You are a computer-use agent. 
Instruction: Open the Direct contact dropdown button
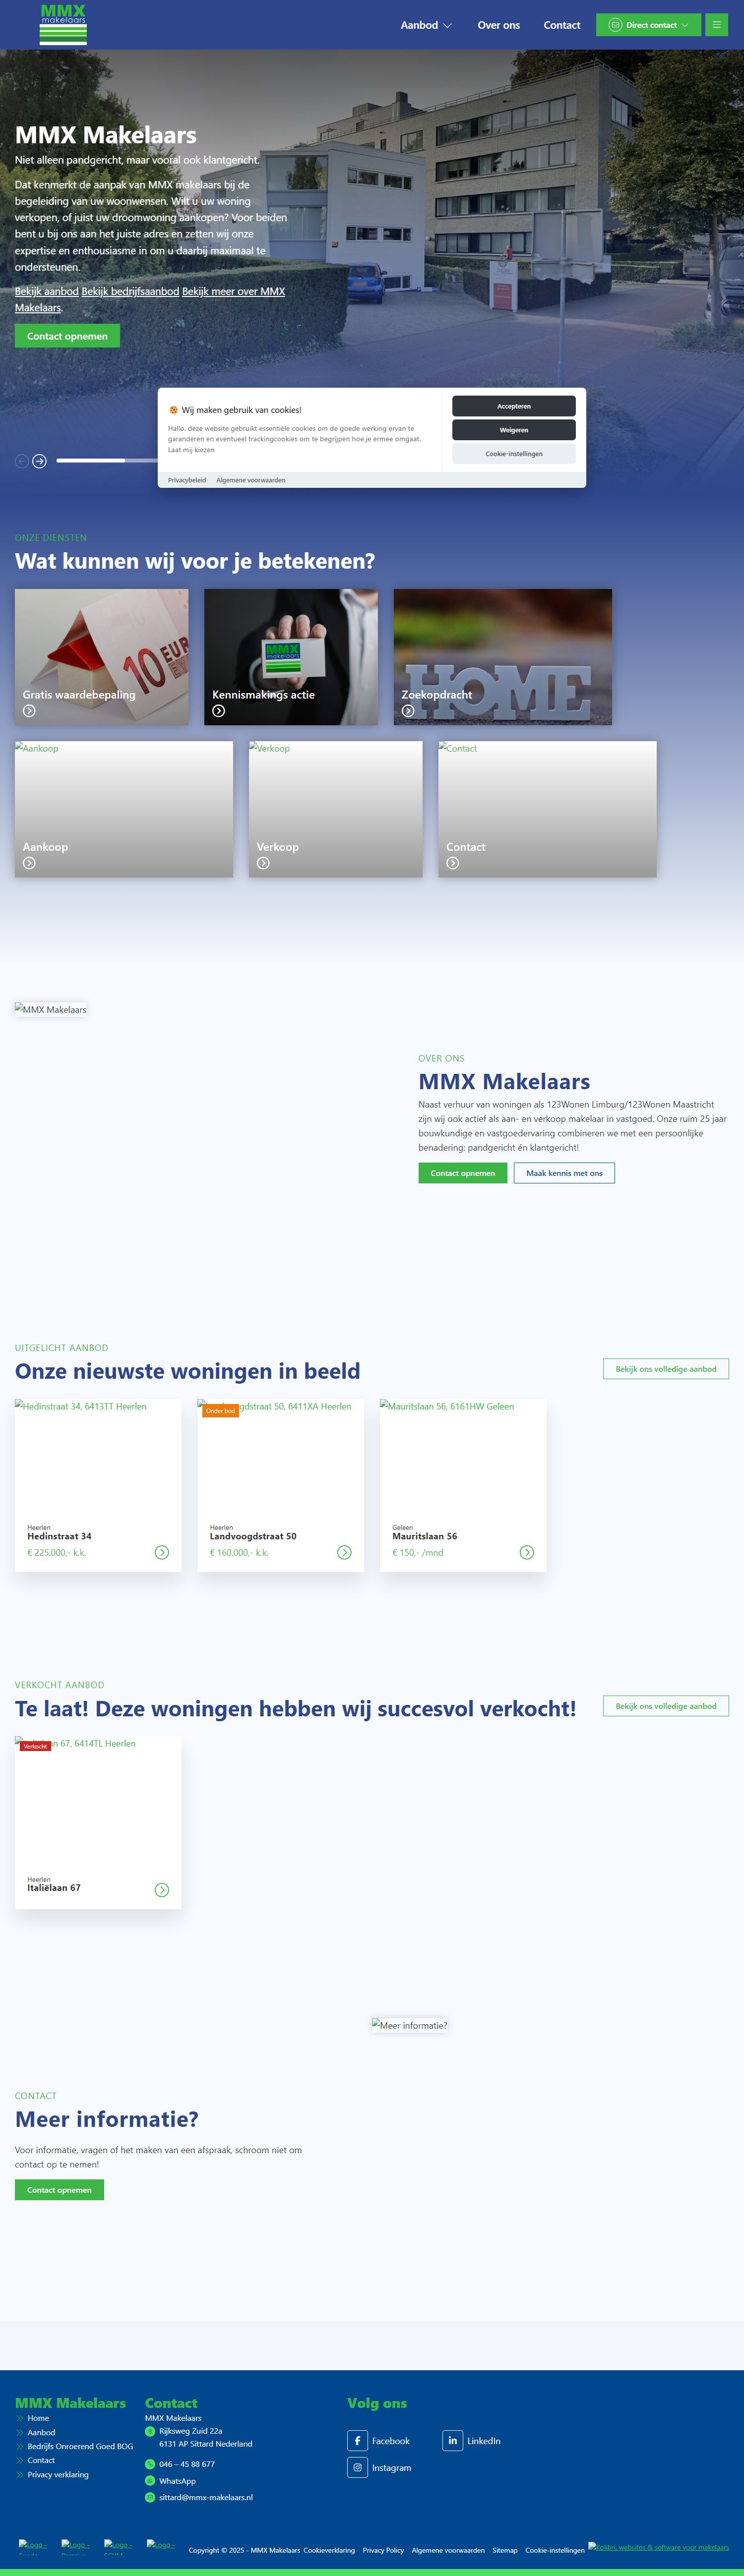pyautogui.click(x=648, y=25)
